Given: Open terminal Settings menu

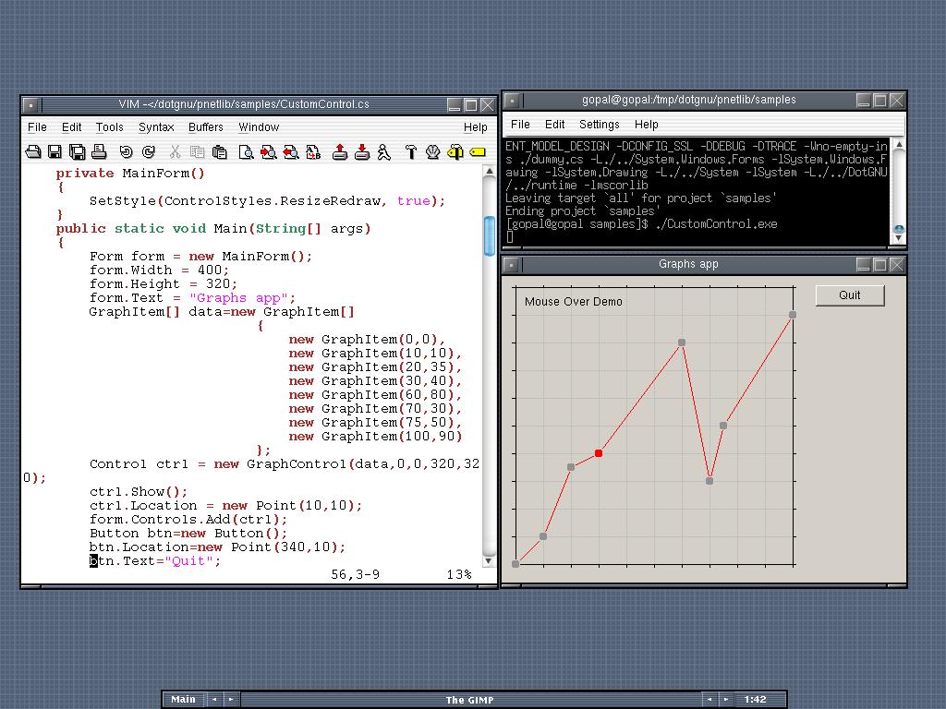Looking at the screenshot, I should [599, 125].
